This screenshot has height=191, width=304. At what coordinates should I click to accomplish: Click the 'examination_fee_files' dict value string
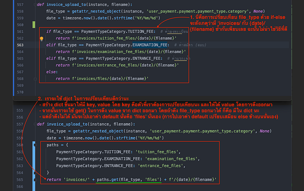point(171,159)
